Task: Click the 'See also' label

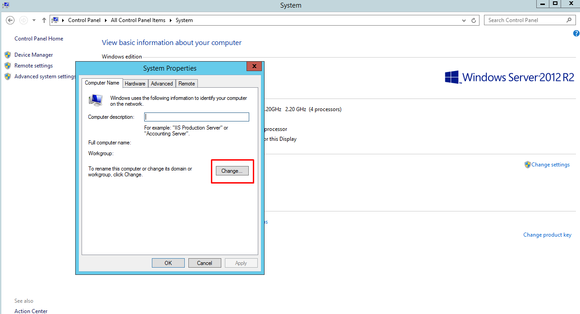Action: tap(24, 301)
